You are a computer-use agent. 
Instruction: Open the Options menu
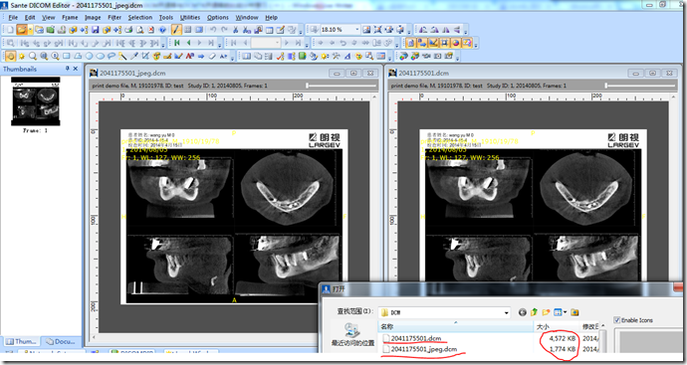click(218, 18)
